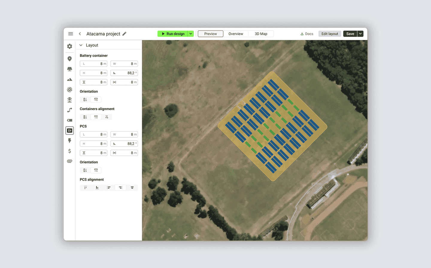
Task: Align PCS to center
Action: pos(132,188)
